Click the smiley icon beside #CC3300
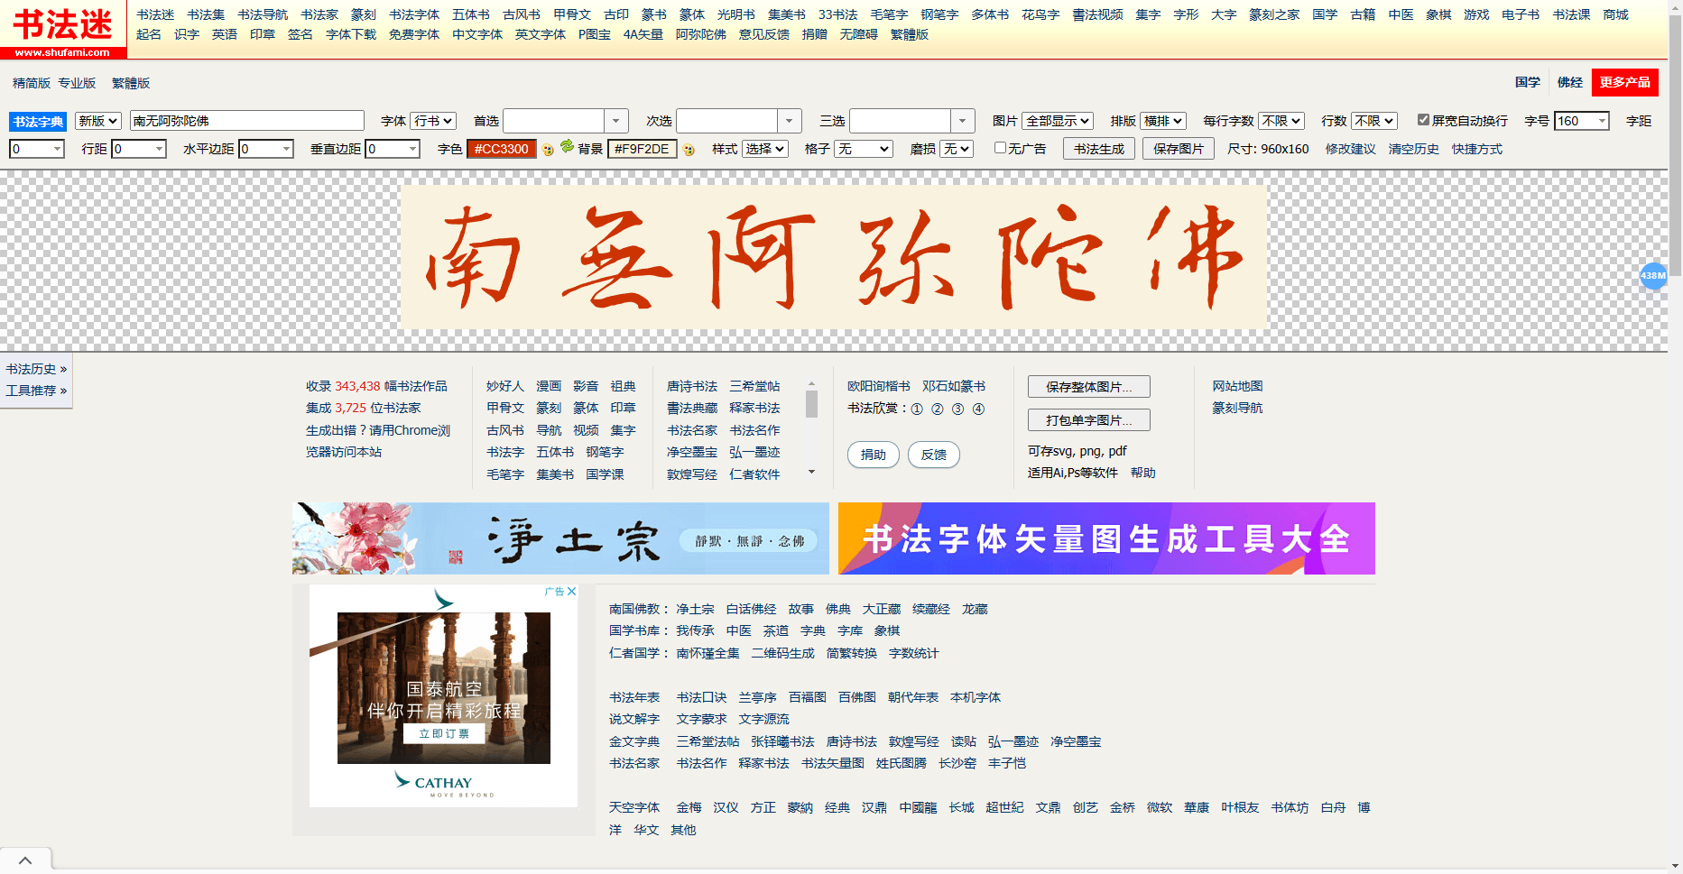This screenshot has height=874, width=1683. [x=546, y=149]
